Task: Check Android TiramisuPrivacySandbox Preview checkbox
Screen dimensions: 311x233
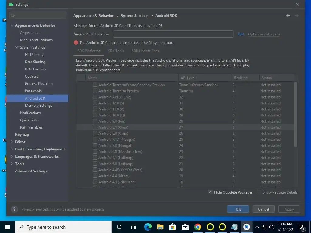Action: (95, 85)
